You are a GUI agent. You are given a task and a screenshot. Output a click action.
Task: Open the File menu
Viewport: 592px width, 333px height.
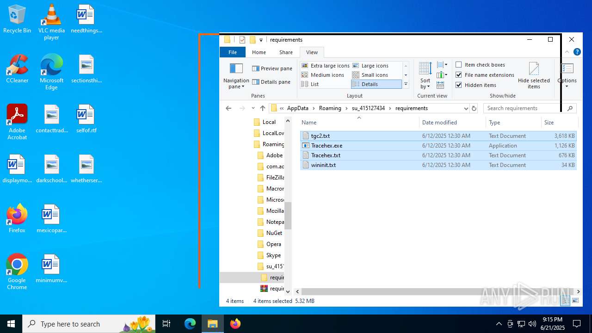click(x=233, y=52)
